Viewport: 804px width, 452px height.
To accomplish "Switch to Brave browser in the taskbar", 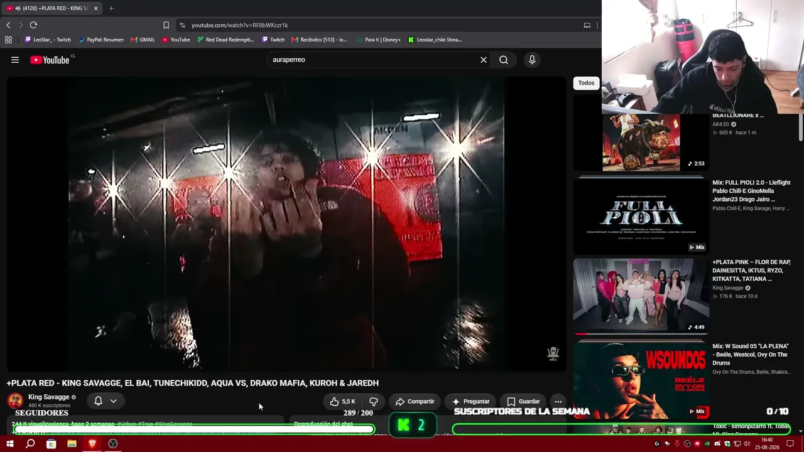I will (x=92, y=444).
